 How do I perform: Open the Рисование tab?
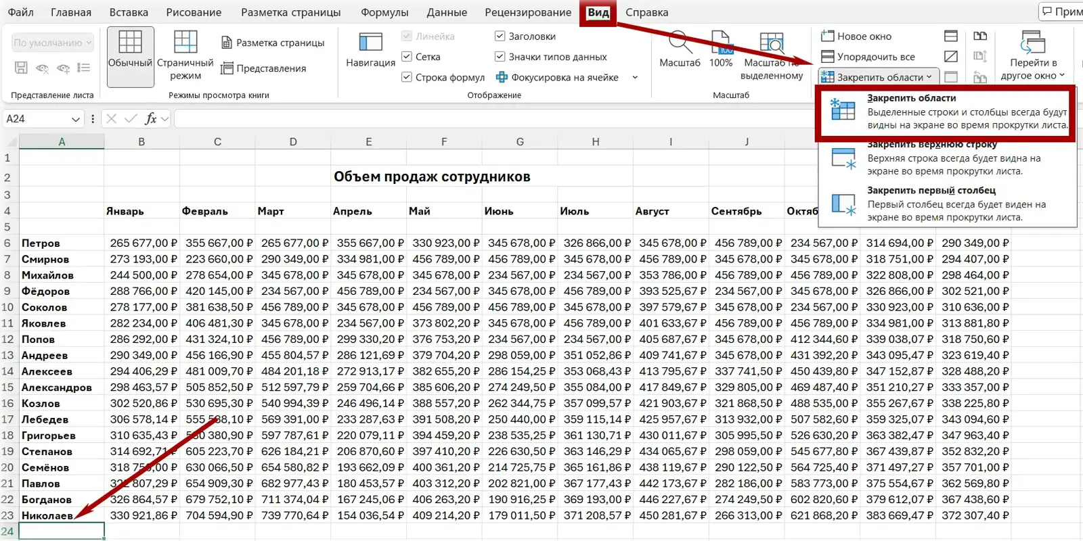coord(194,12)
